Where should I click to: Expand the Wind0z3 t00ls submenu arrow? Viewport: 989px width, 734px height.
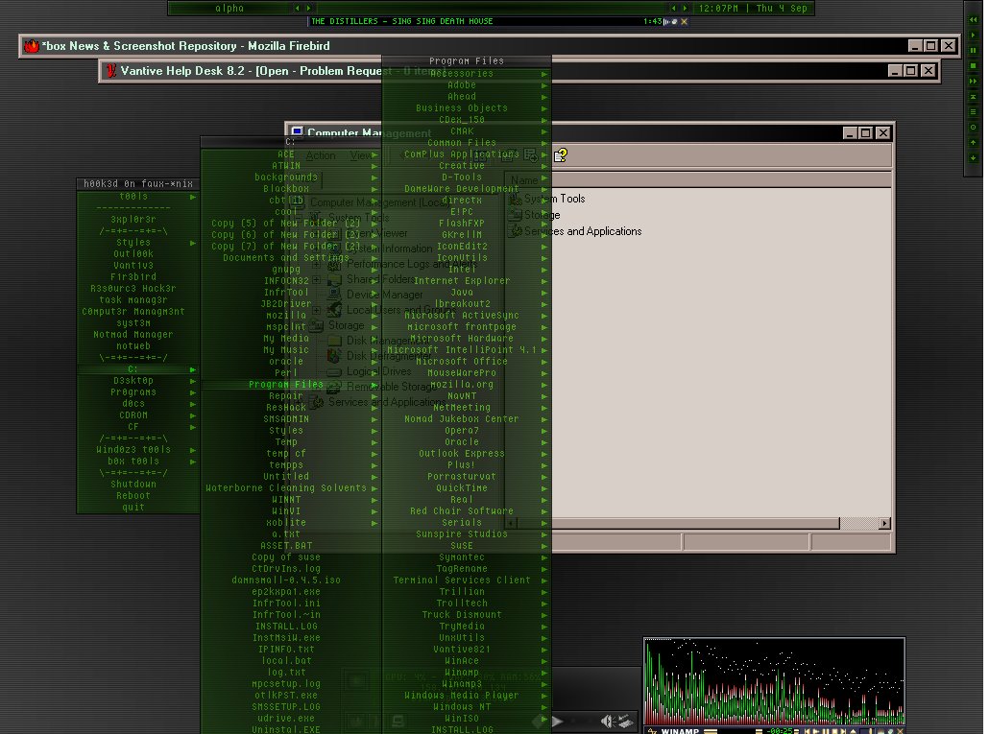tap(193, 451)
